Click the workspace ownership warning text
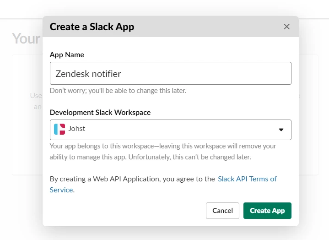 tap(163, 152)
